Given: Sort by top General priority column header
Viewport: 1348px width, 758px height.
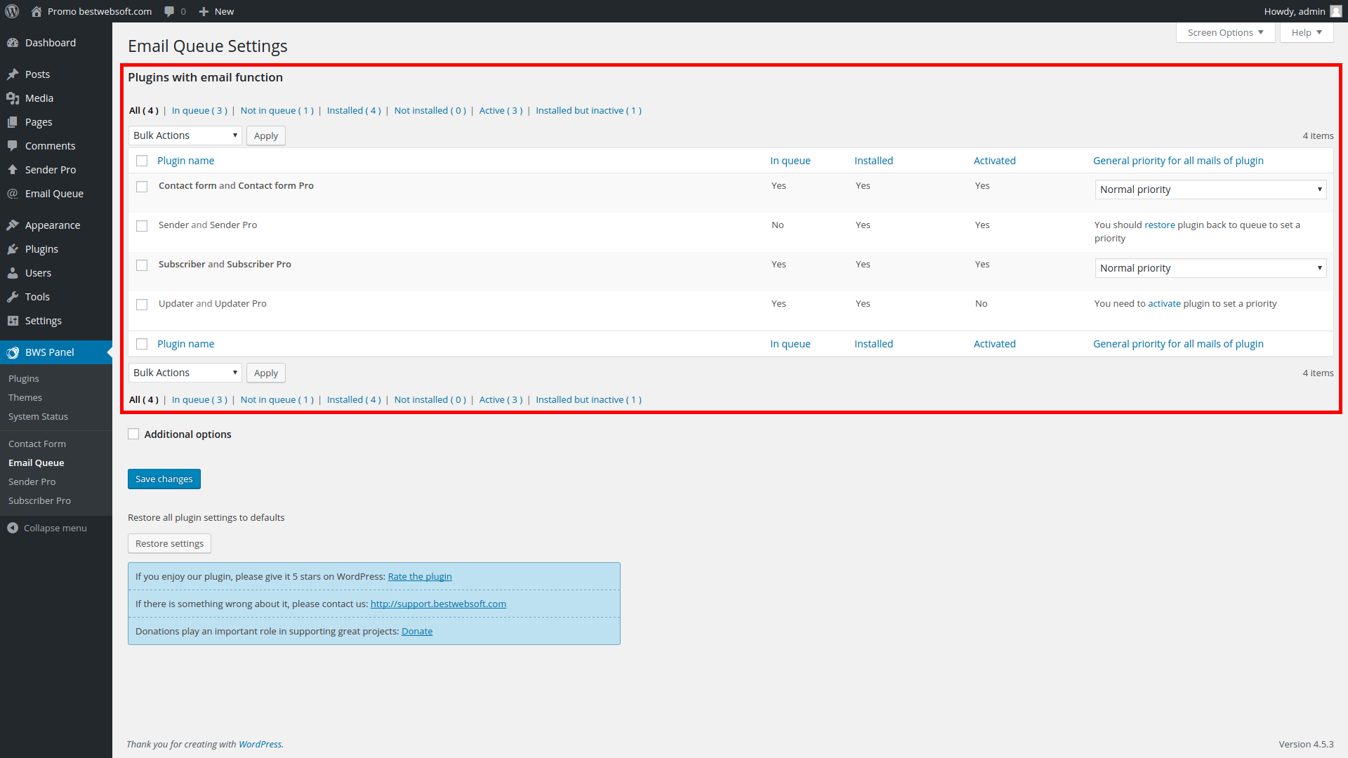Looking at the screenshot, I should 1178,161.
